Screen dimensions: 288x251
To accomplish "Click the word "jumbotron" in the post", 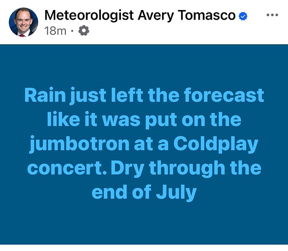I will [x=79, y=144].
